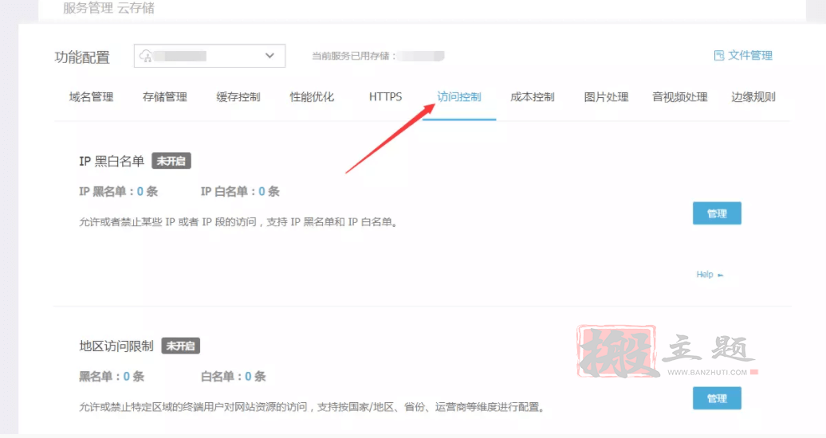Click the region 白名单 count value 0
This screenshot has height=438, width=826.
(x=248, y=377)
